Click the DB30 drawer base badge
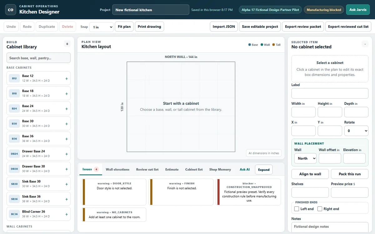The width and height of the screenshot is (375, 234). pyautogui.click(x=14, y=169)
